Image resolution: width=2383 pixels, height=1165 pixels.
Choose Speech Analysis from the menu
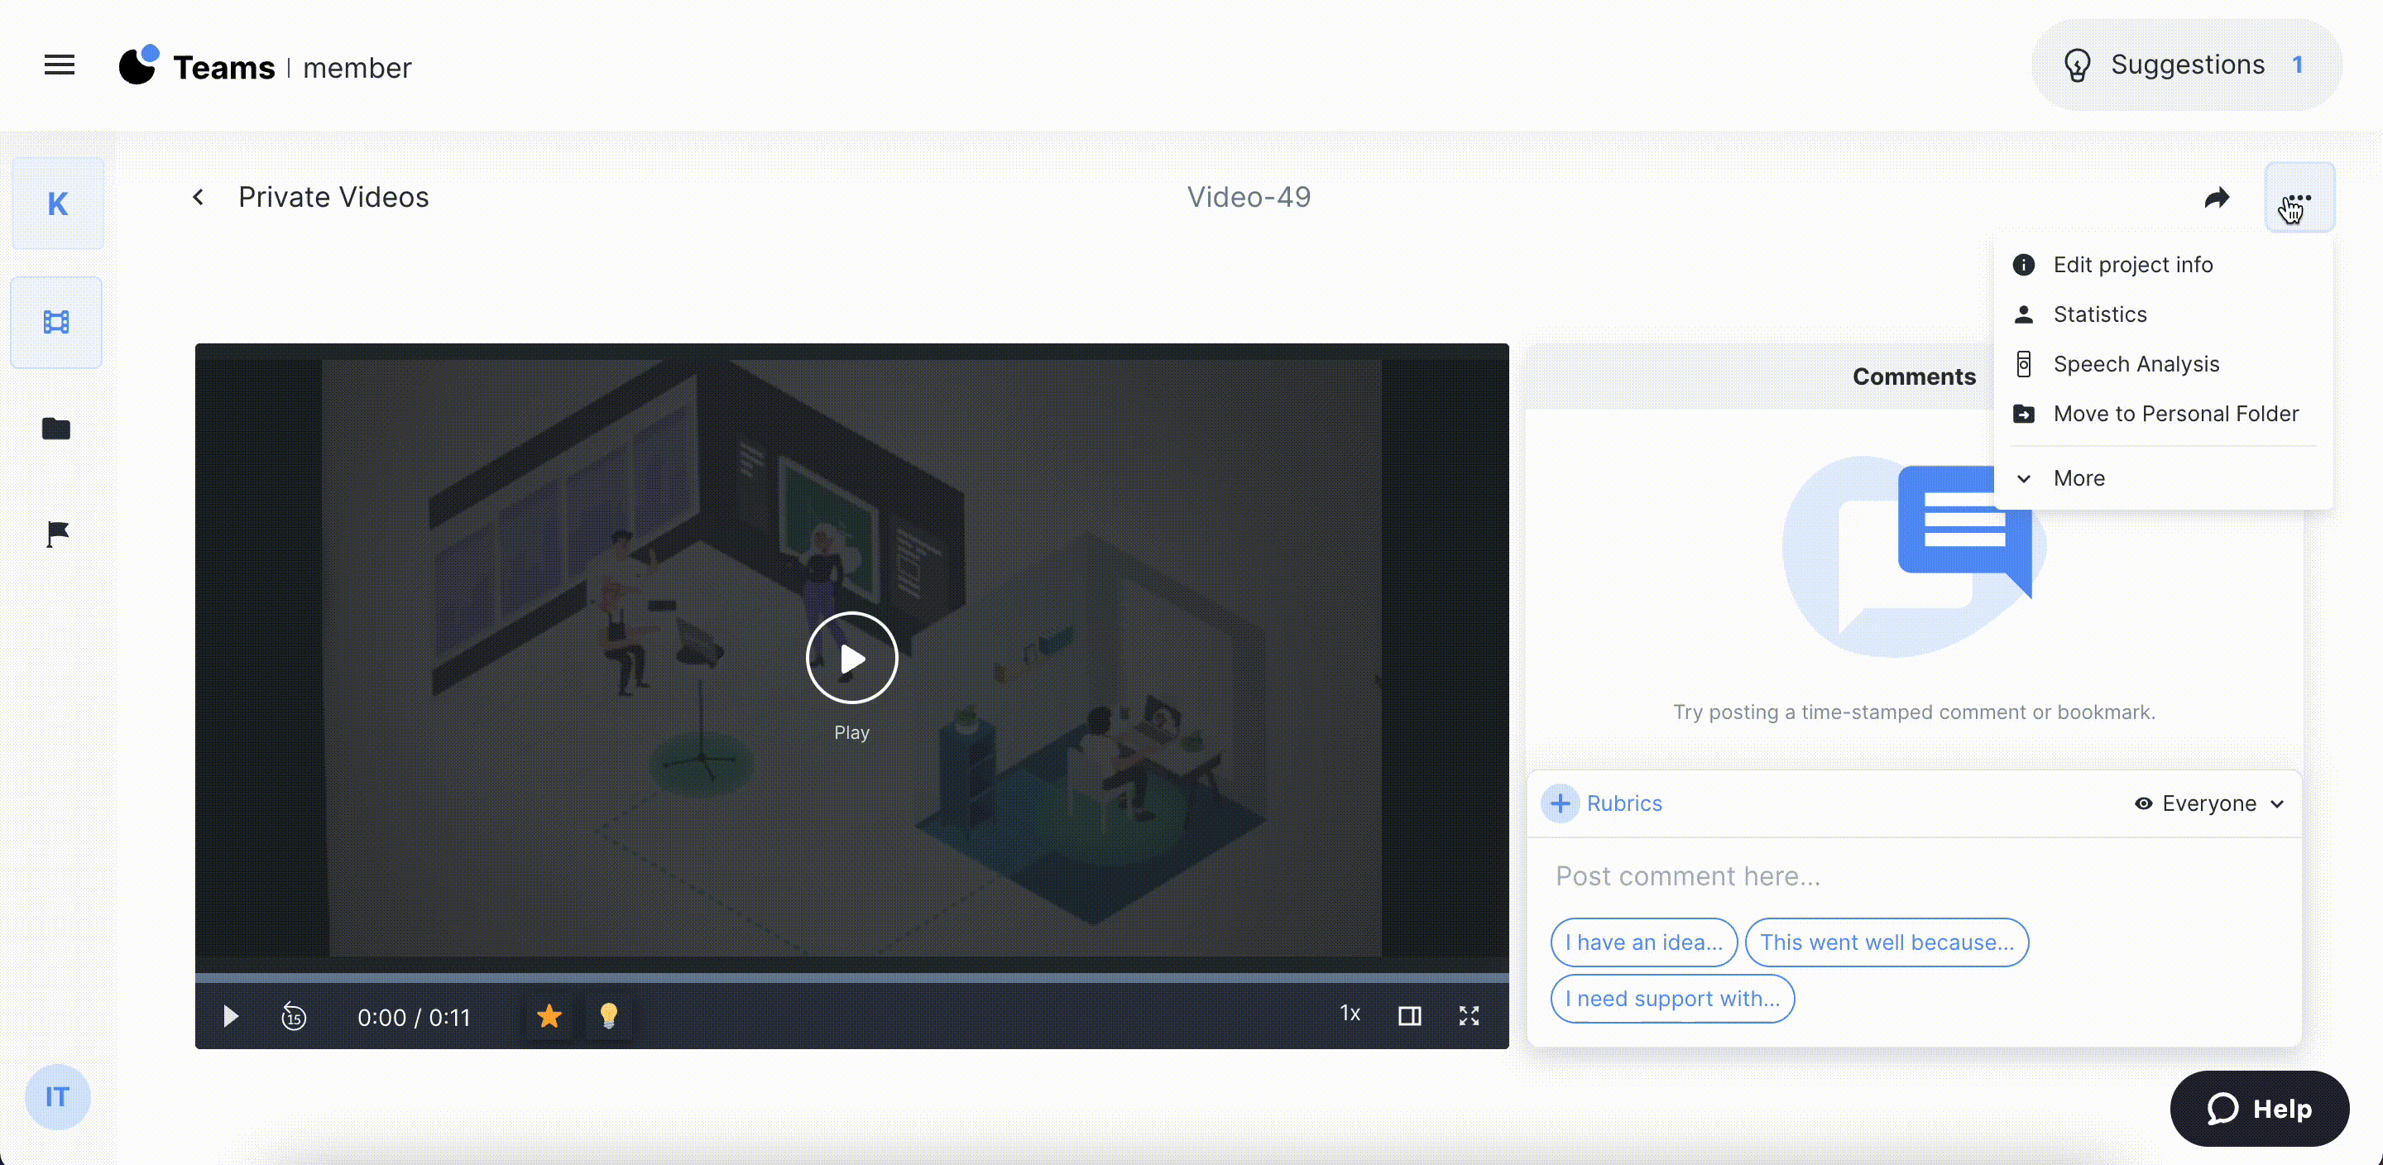2135,365
